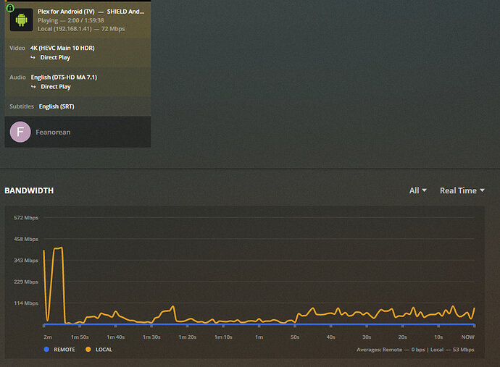
Task: Click the Subtitles row label
Action: pos(21,106)
